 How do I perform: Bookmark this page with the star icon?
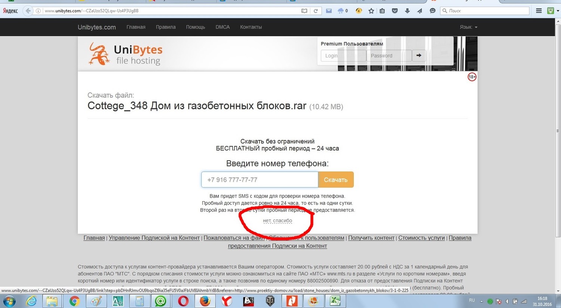click(371, 11)
